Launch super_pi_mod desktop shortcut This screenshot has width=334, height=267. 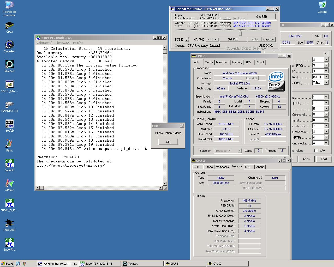click(9, 205)
